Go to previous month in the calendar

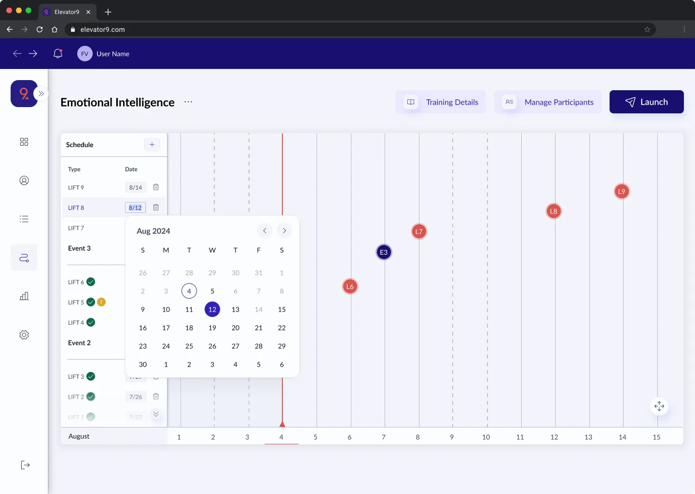[264, 231]
